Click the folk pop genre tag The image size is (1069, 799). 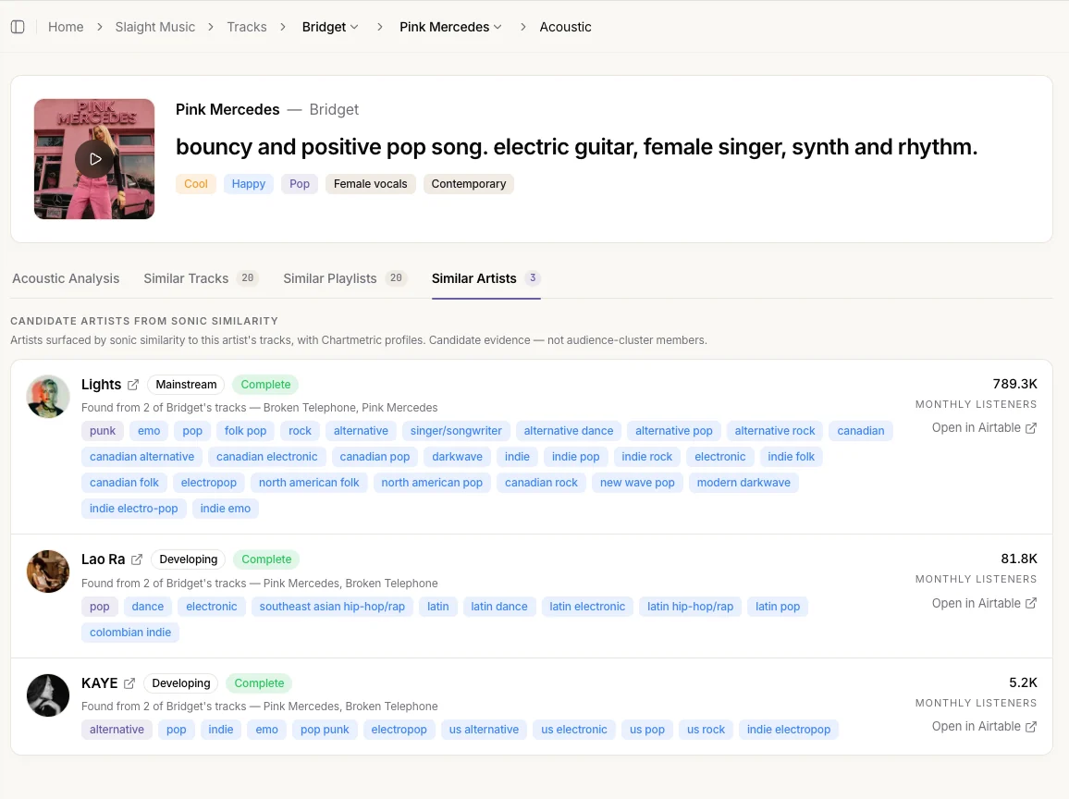(x=245, y=431)
